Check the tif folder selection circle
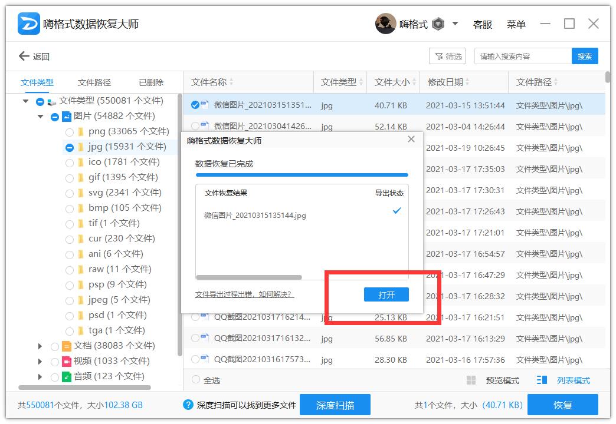The image size is (616, 424). (70, 224)
